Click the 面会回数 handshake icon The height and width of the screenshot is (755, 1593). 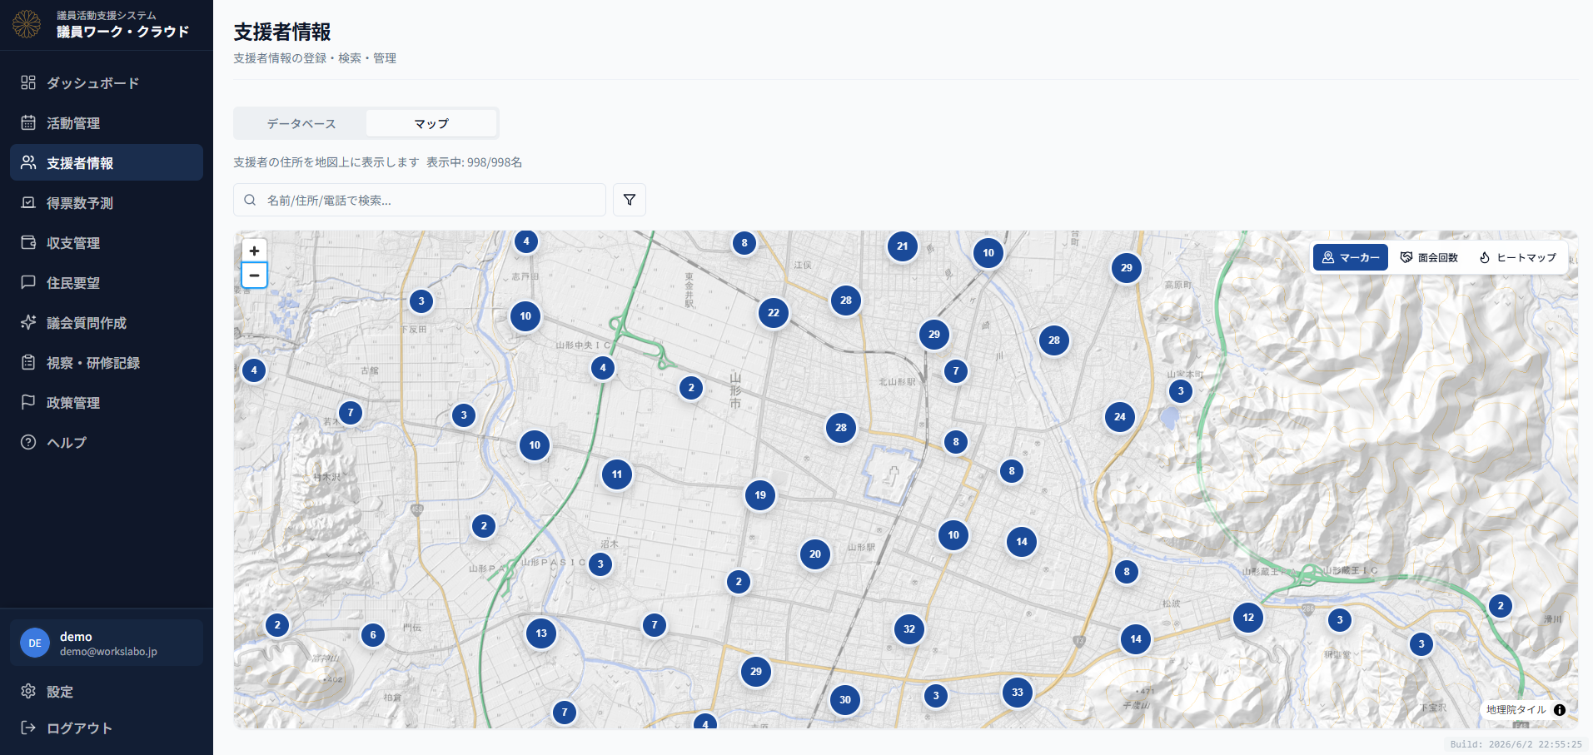point(1406,257)
